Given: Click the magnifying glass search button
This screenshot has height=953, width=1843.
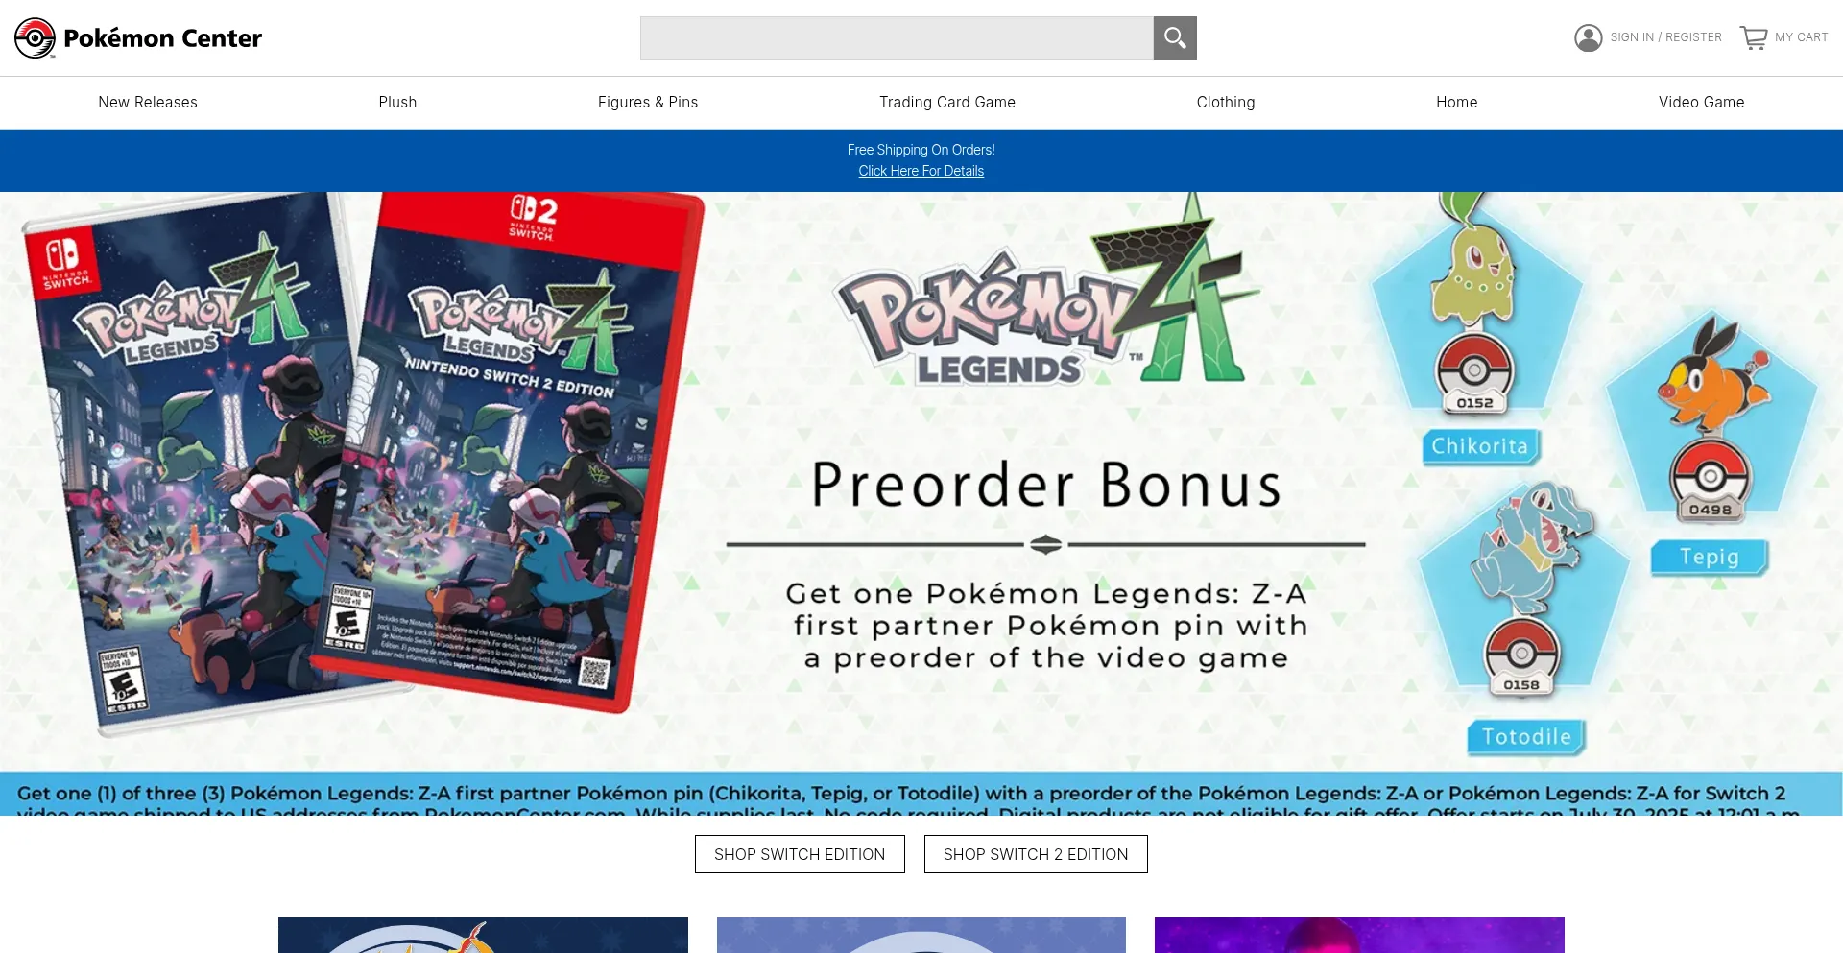Looking at the screenshot, I should click(x=1175, y=38).
